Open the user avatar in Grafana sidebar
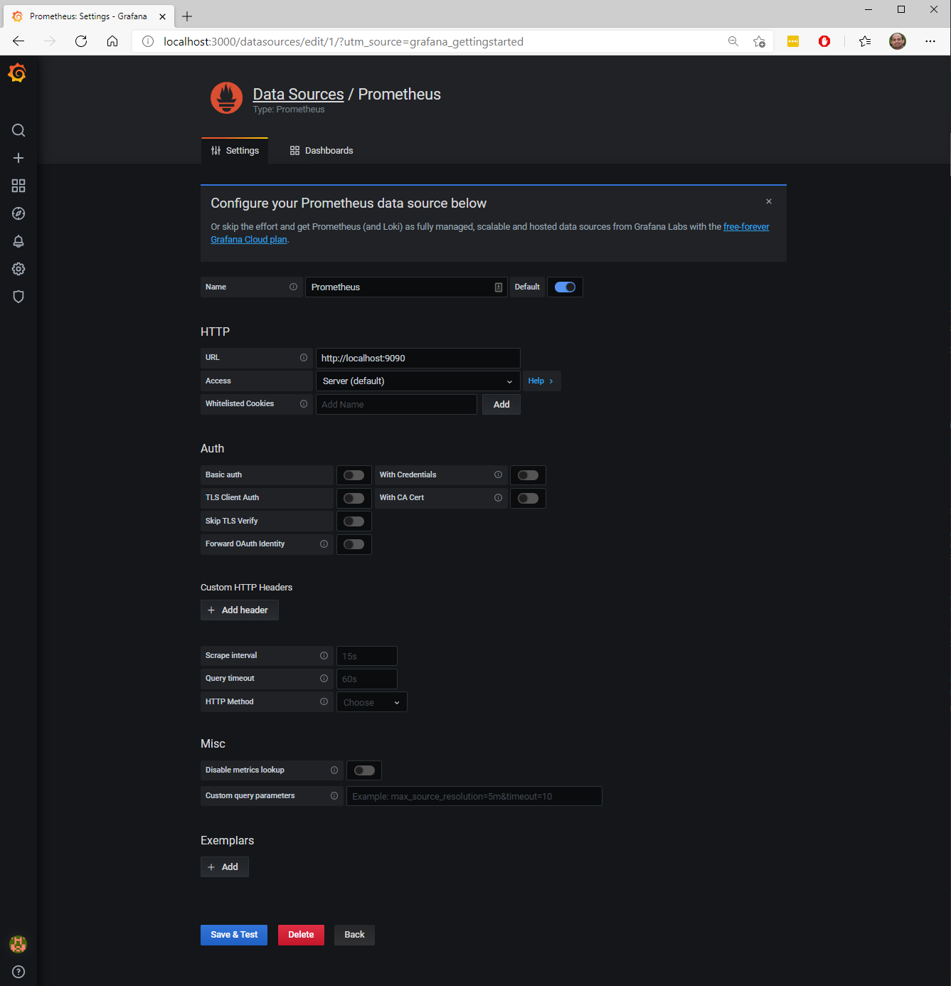The height and width of the screenshot is (986, 951). click(x=18, y=944)
